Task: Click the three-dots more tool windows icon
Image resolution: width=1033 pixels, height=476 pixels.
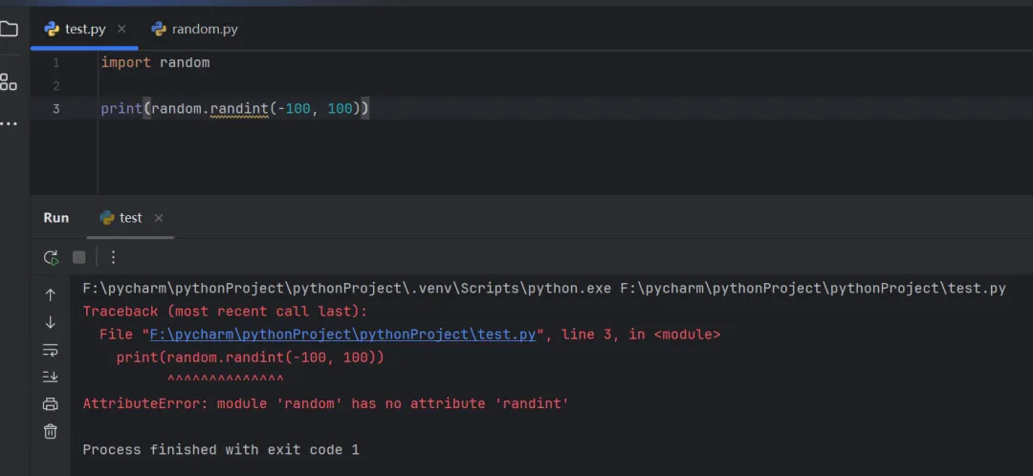Action: (9, 123)
